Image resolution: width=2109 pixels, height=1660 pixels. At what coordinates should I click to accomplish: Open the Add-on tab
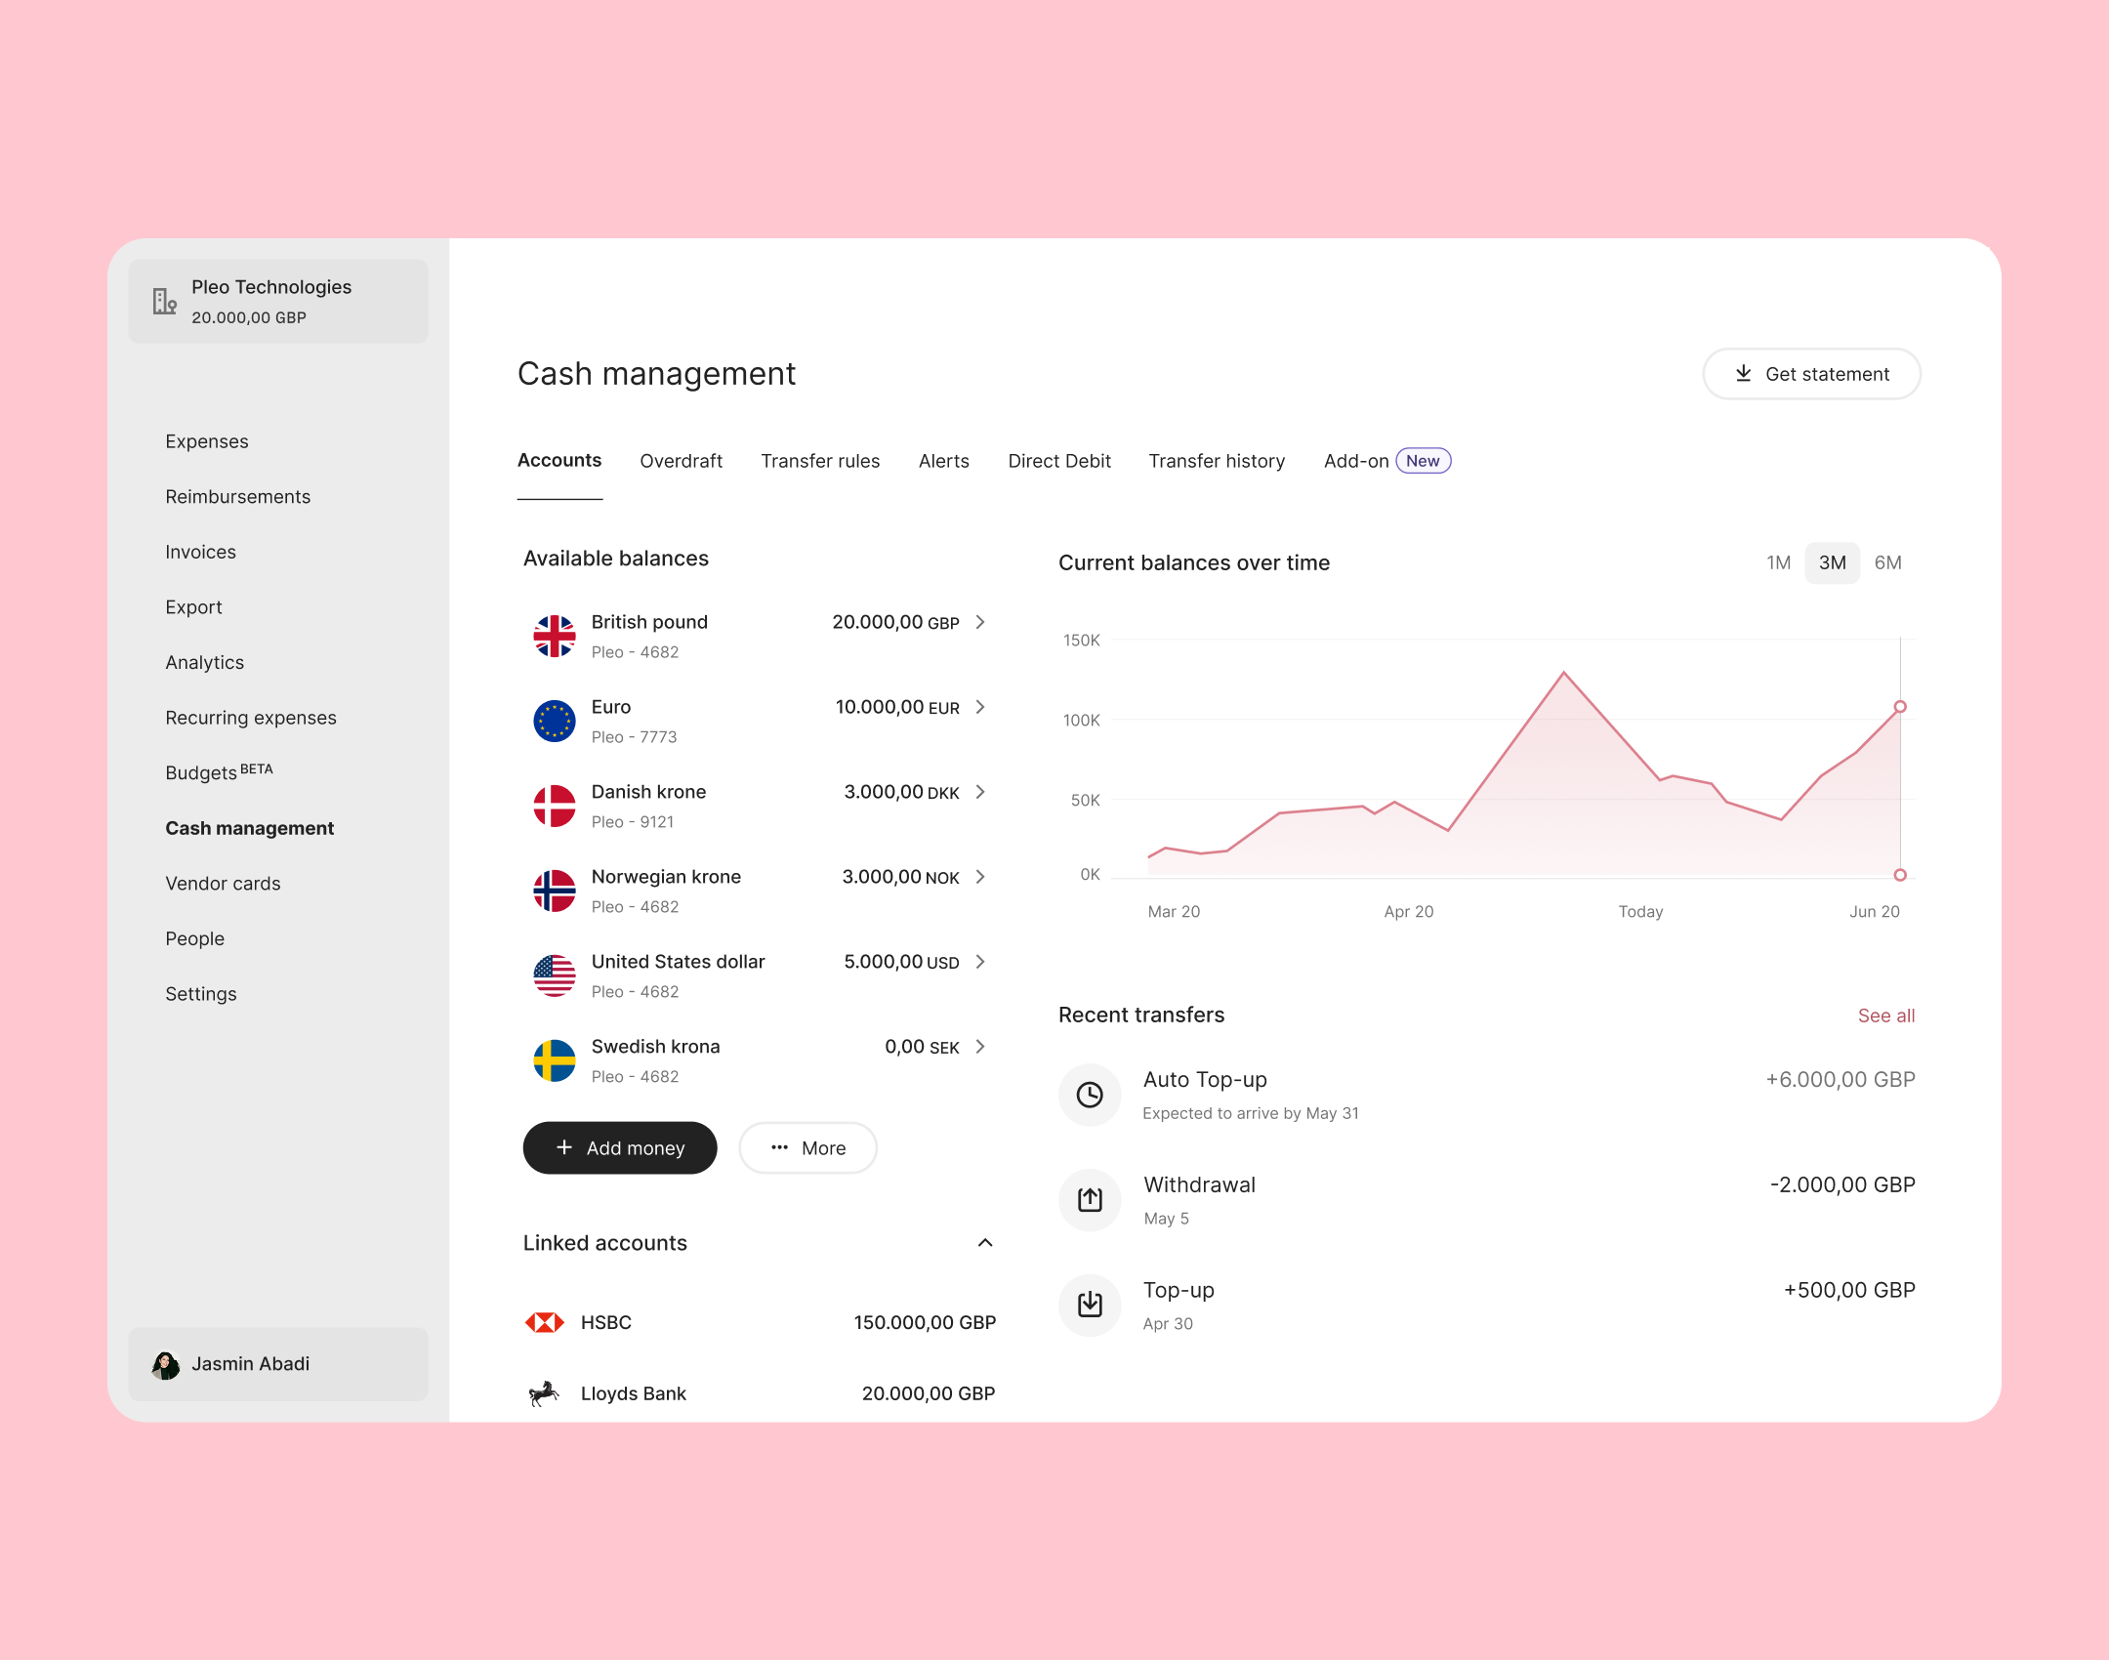click(1356, 461)
